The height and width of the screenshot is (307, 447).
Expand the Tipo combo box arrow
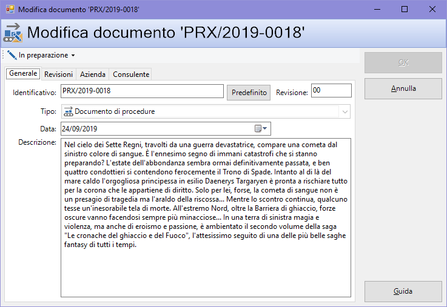pyautogui.click(x=344, y=112)
